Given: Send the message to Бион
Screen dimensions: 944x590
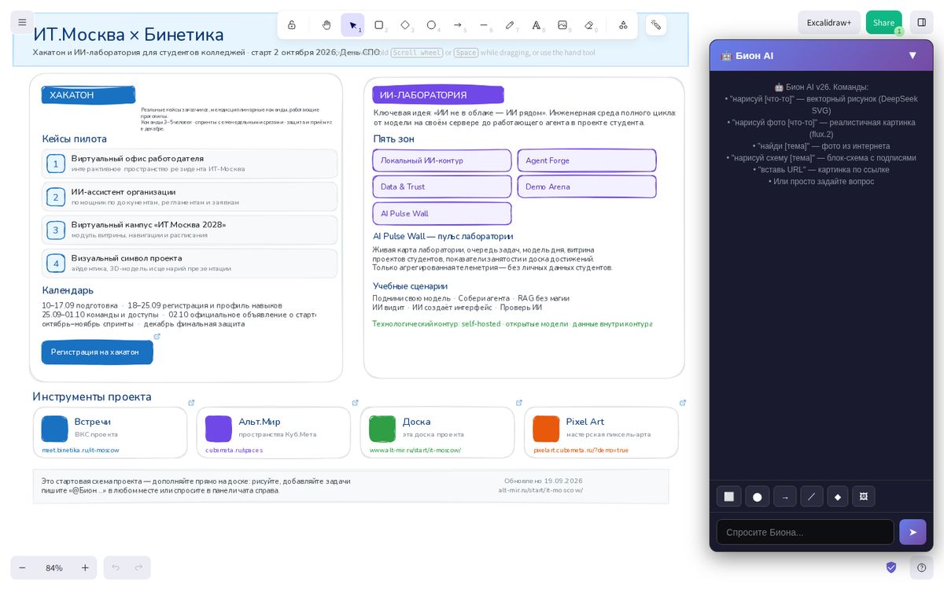Looking at the screenshot, I should [913, 532].
